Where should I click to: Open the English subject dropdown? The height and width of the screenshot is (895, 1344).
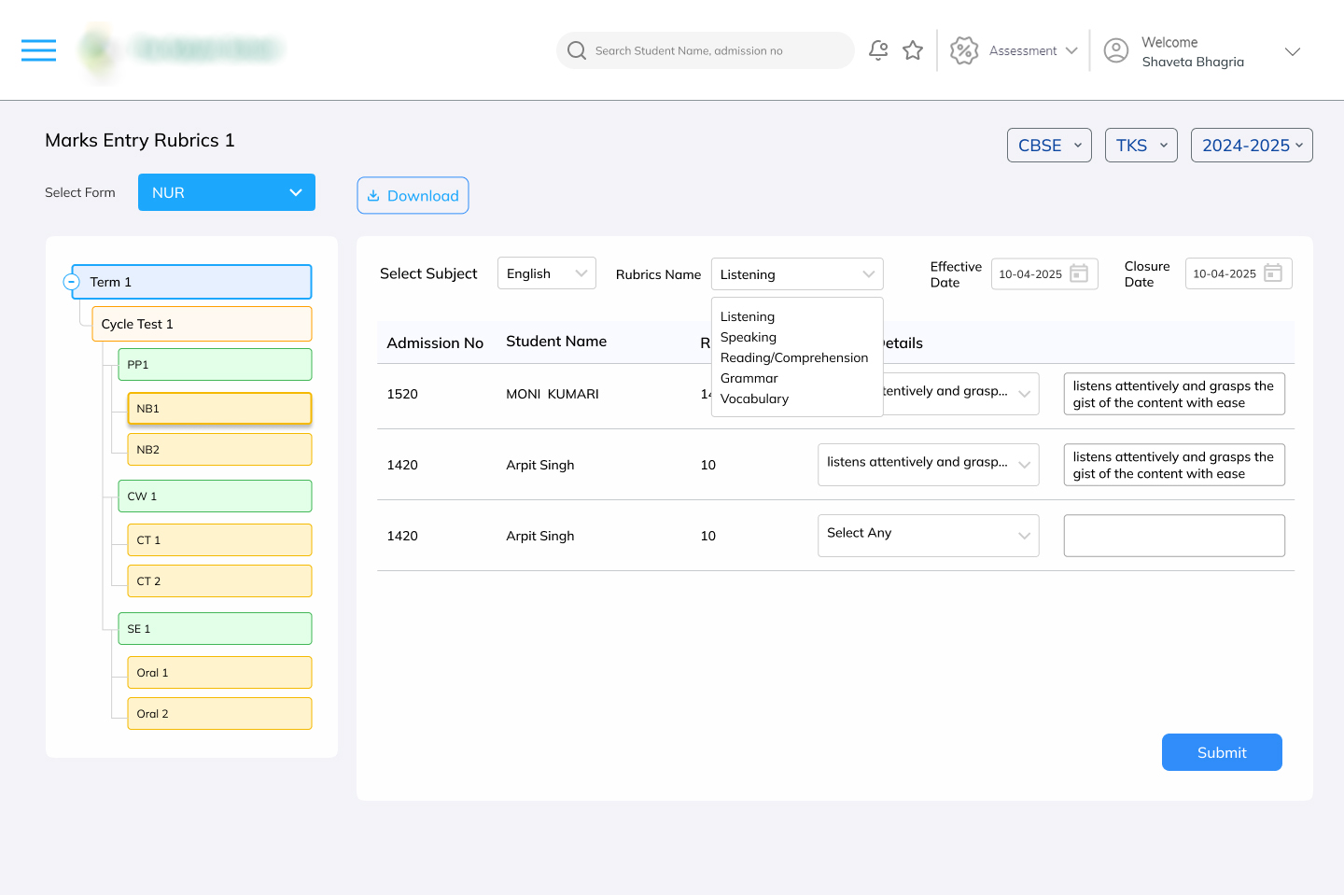click(546, 273)
